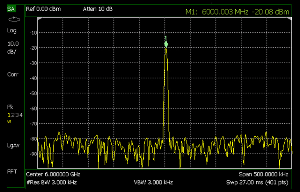Click the -50 dB axis label
Viewport: 300px width, 192px height.
point(33,93)
